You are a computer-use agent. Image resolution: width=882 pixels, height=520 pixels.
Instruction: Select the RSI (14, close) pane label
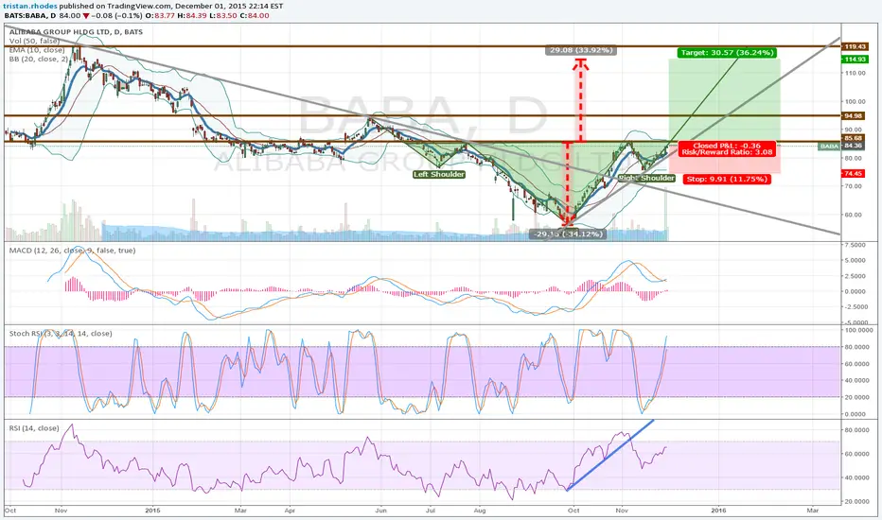[x=34, y=427]
